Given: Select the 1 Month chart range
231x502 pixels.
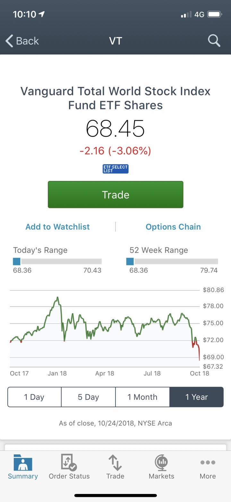Looking at the screenshot, I should 142,397.
